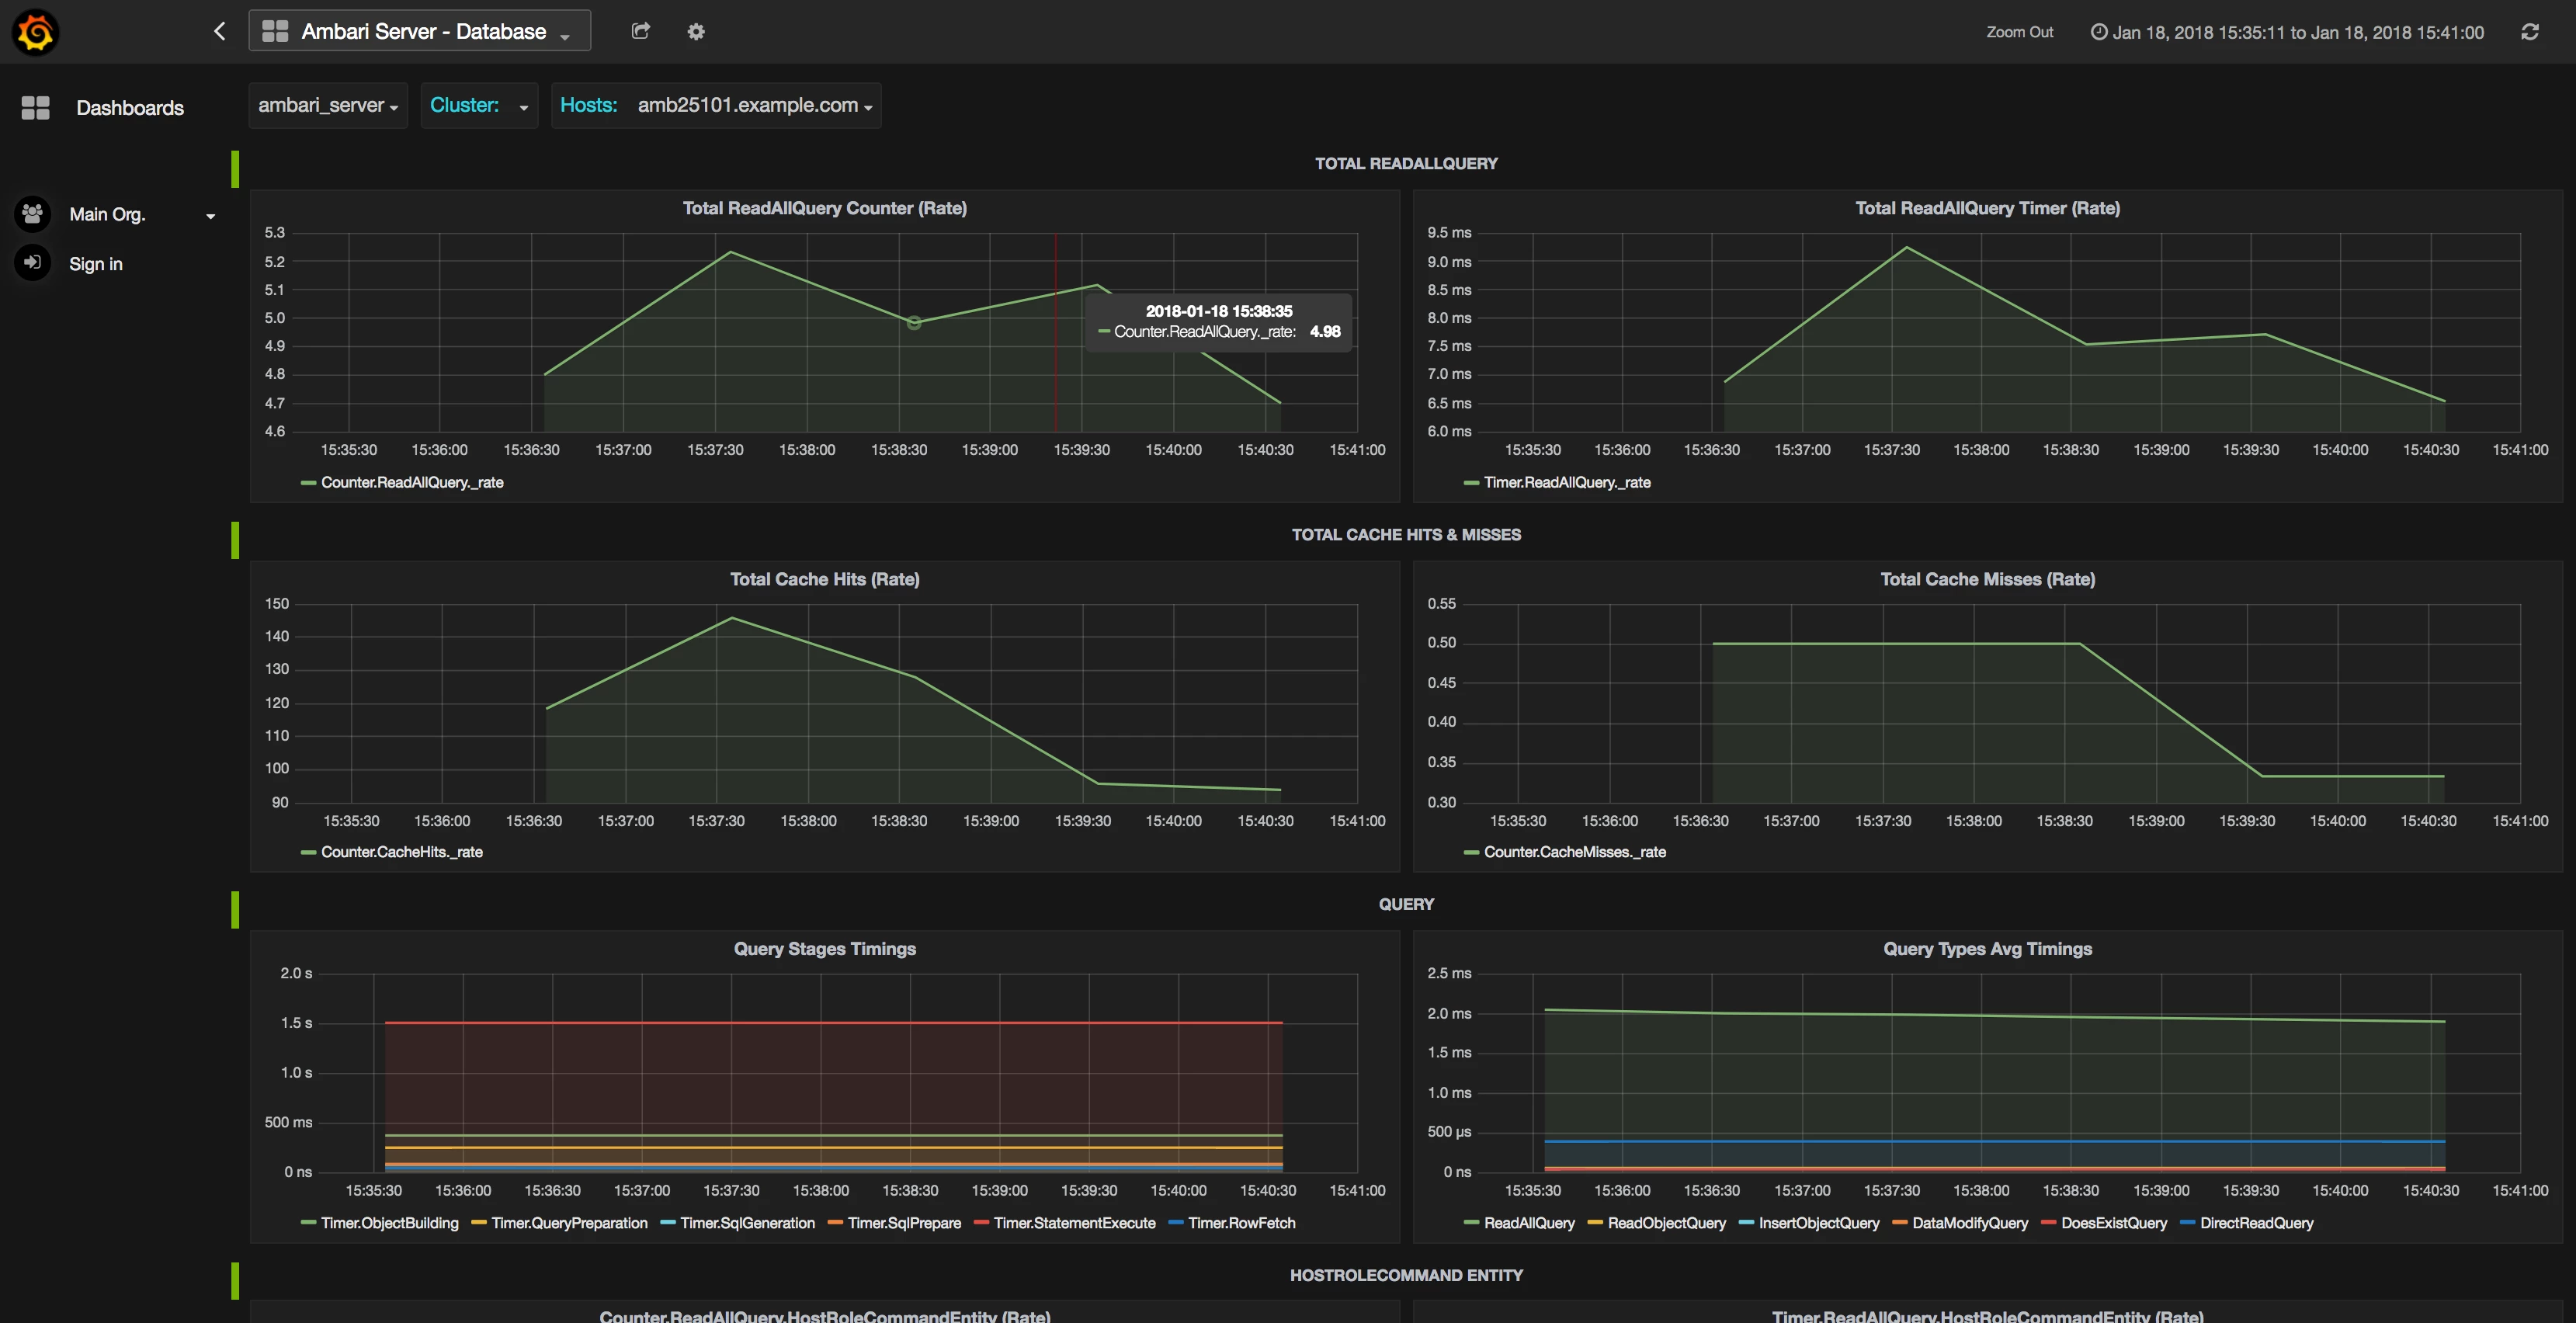2576x1323 pixels.
Task: Toggle the QUERY row handle
Action: (x=235, y=910)
